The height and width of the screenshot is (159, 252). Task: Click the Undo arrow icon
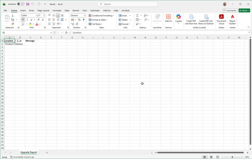coord(33,4)
